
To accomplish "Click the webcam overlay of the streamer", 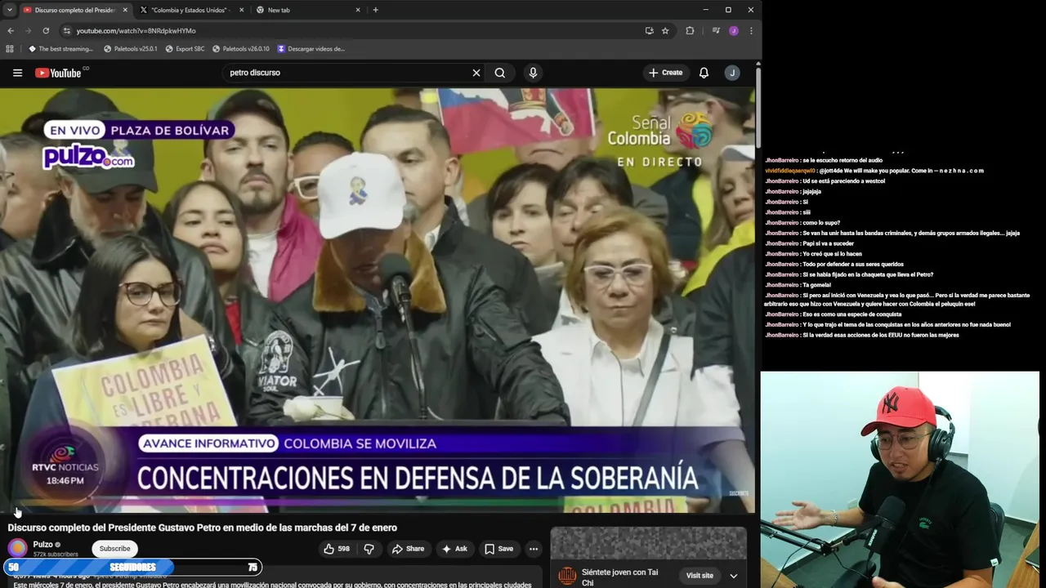I will [900, 479].
